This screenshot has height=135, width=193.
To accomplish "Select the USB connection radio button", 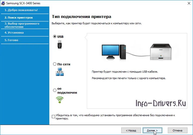I will coord(55,37).
